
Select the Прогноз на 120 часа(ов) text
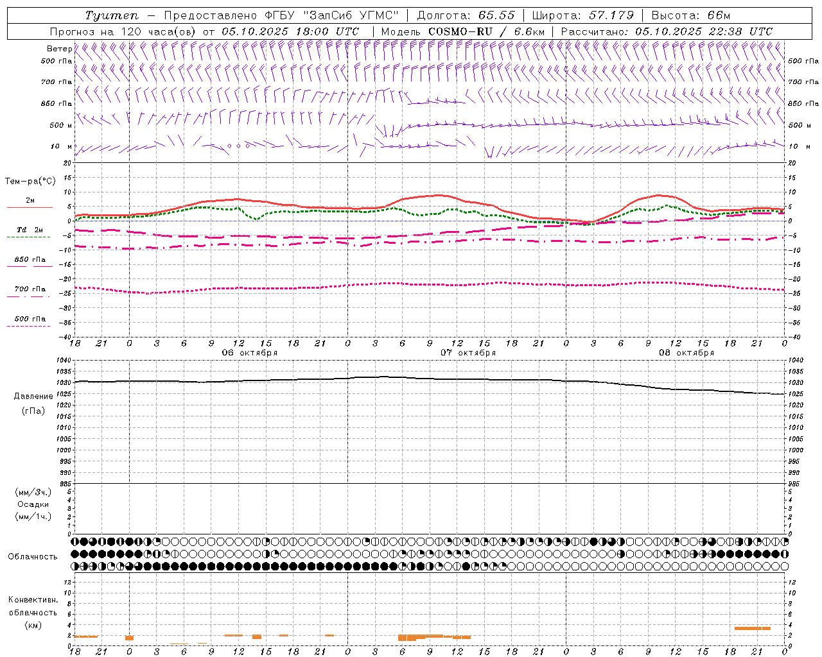click(x=123, y=31)
